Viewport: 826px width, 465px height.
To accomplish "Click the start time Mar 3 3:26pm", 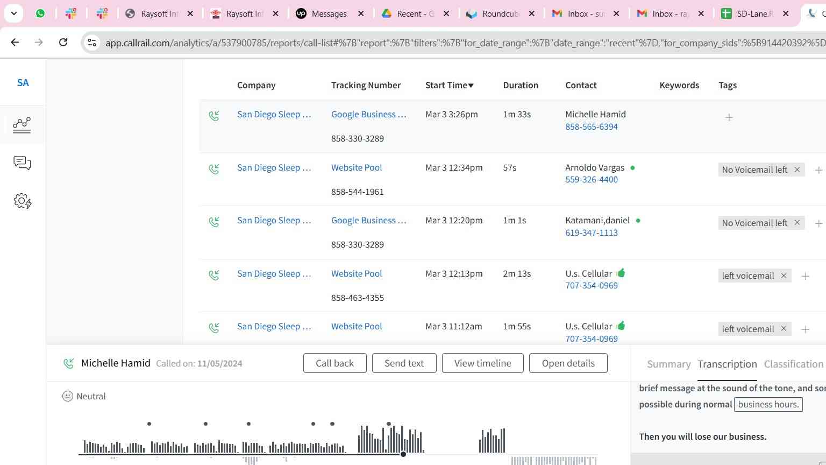I will pos(452,114).
